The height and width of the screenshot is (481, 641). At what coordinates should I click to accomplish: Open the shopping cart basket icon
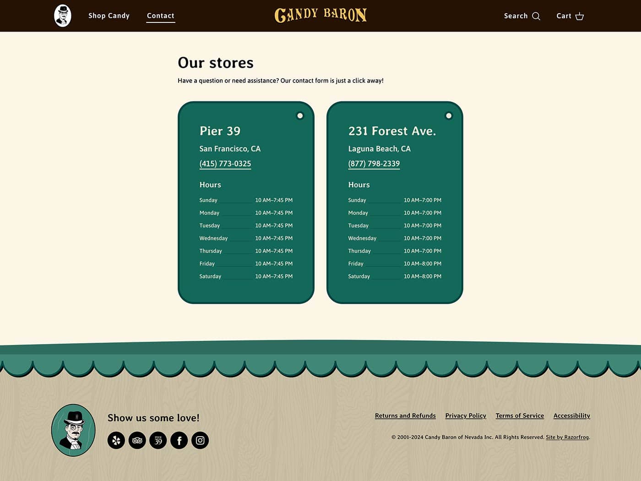(580, 16)
